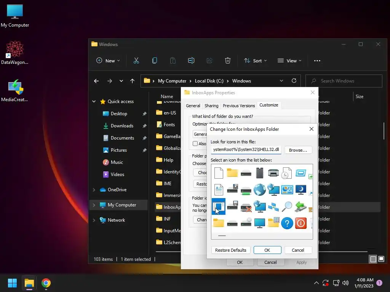Open Google Chrome from the taskbar
The height and width of the screenshot is (292, 390).
(46, 283)
